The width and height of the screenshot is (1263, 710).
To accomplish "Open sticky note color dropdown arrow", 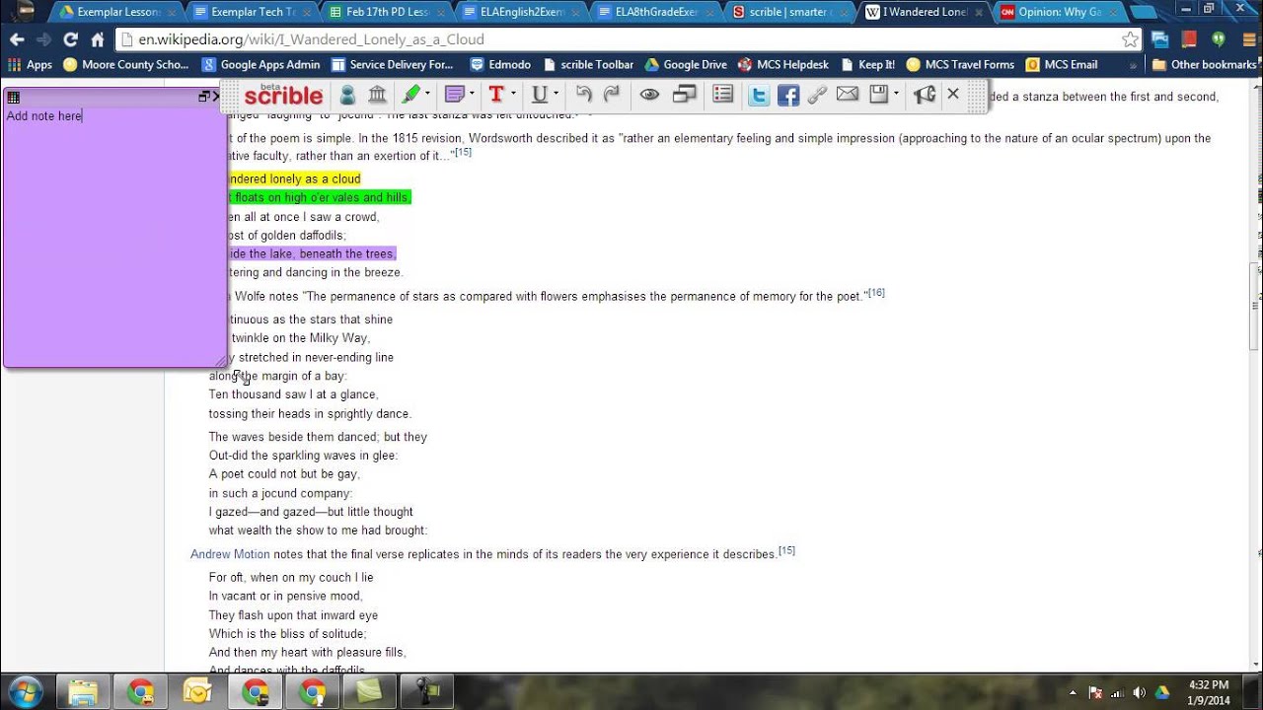I will (x=472, y=95).
